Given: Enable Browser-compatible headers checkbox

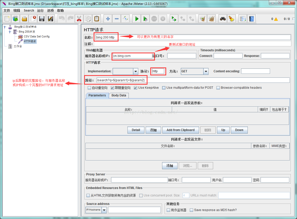Looking at the screenshot, I should (218, 88).
